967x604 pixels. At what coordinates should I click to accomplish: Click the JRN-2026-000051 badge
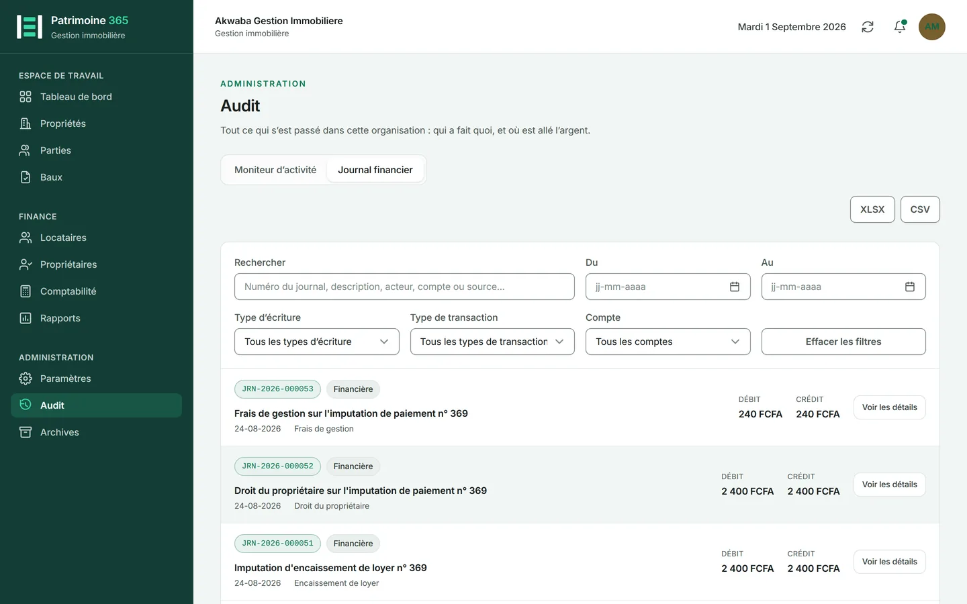[x=277, y=544]
